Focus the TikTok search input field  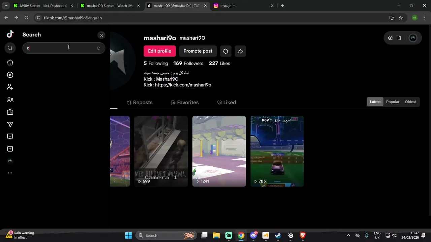pyautogui.click(x=64, y=48)
